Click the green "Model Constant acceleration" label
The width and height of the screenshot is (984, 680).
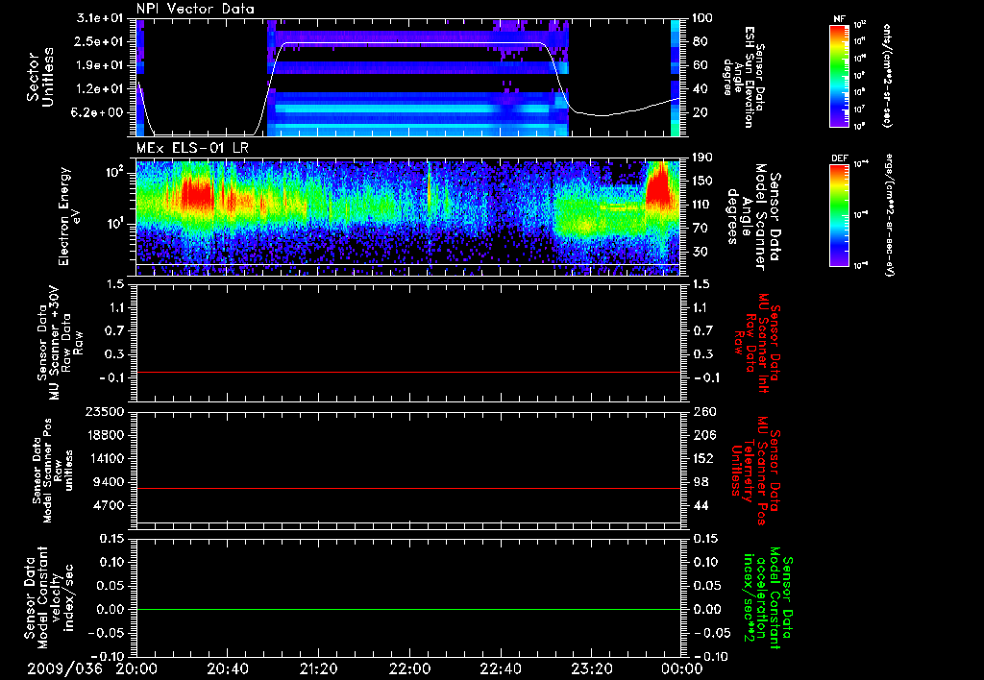pos(770,598)
